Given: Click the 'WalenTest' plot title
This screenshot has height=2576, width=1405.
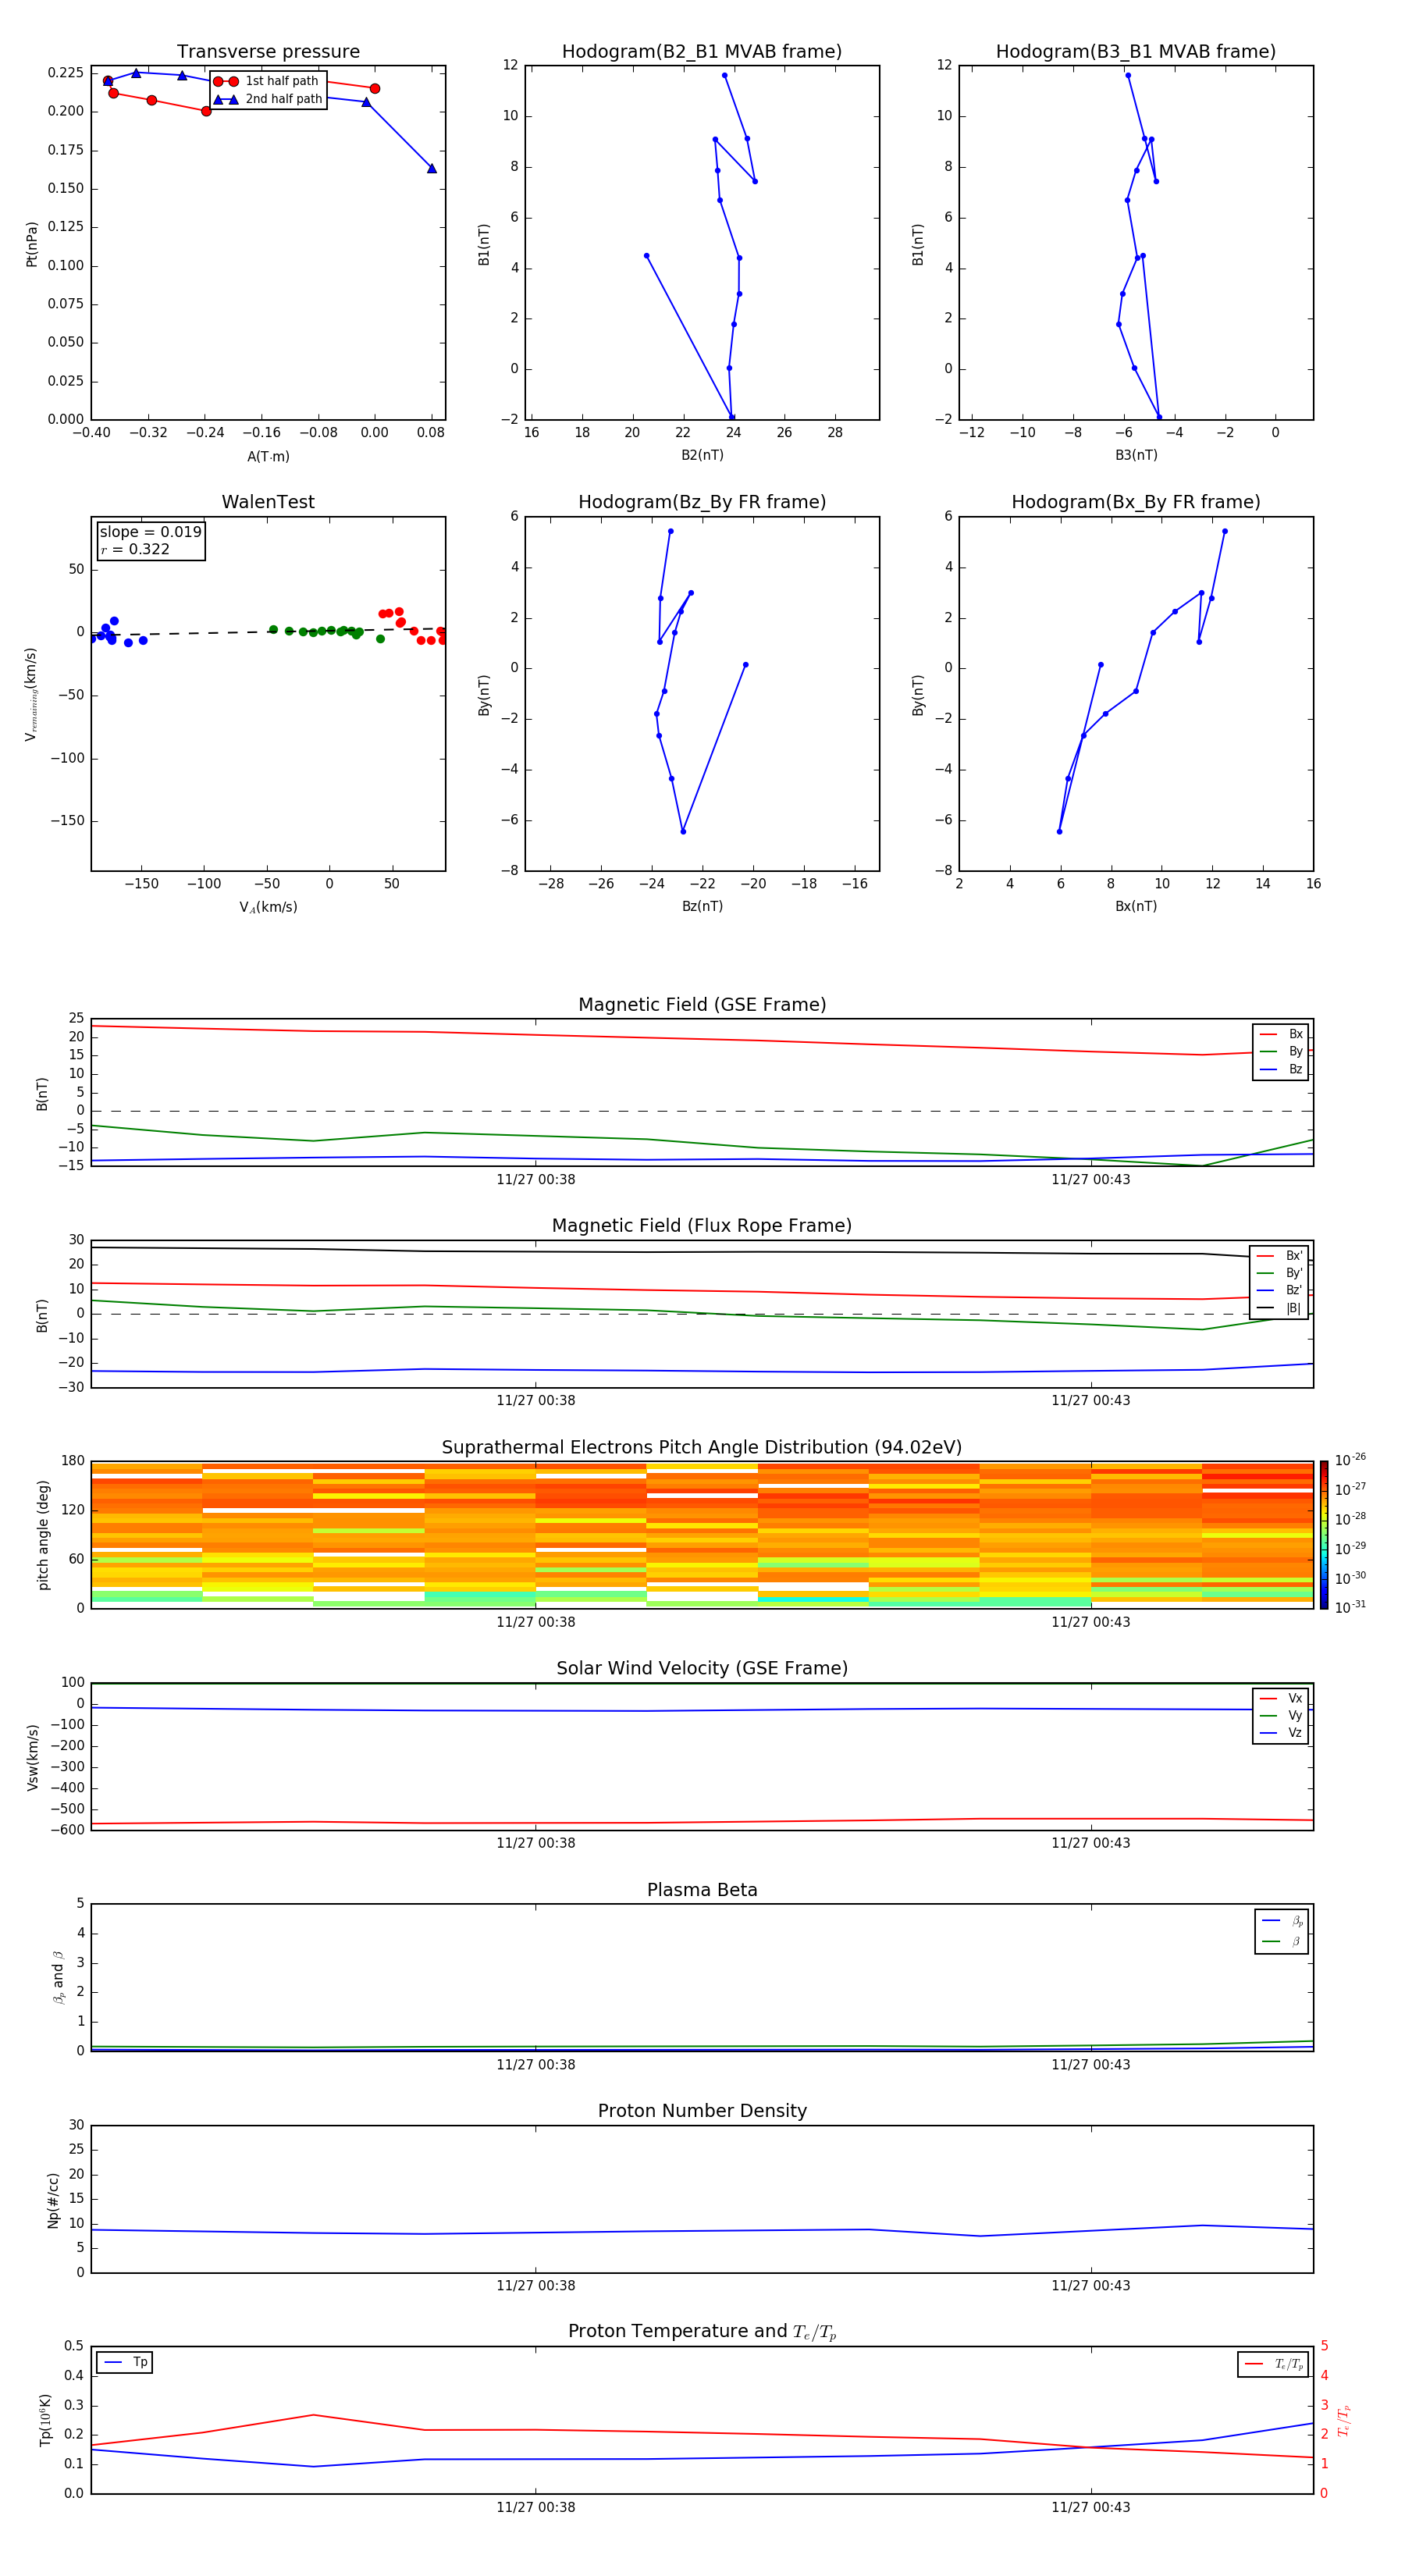Looking at the screenshot, I should [x=268, y=502].
